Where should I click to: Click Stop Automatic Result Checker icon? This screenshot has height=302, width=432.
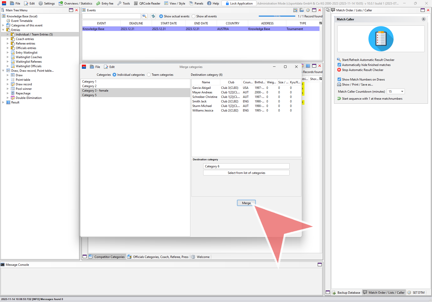coord(339,70)
